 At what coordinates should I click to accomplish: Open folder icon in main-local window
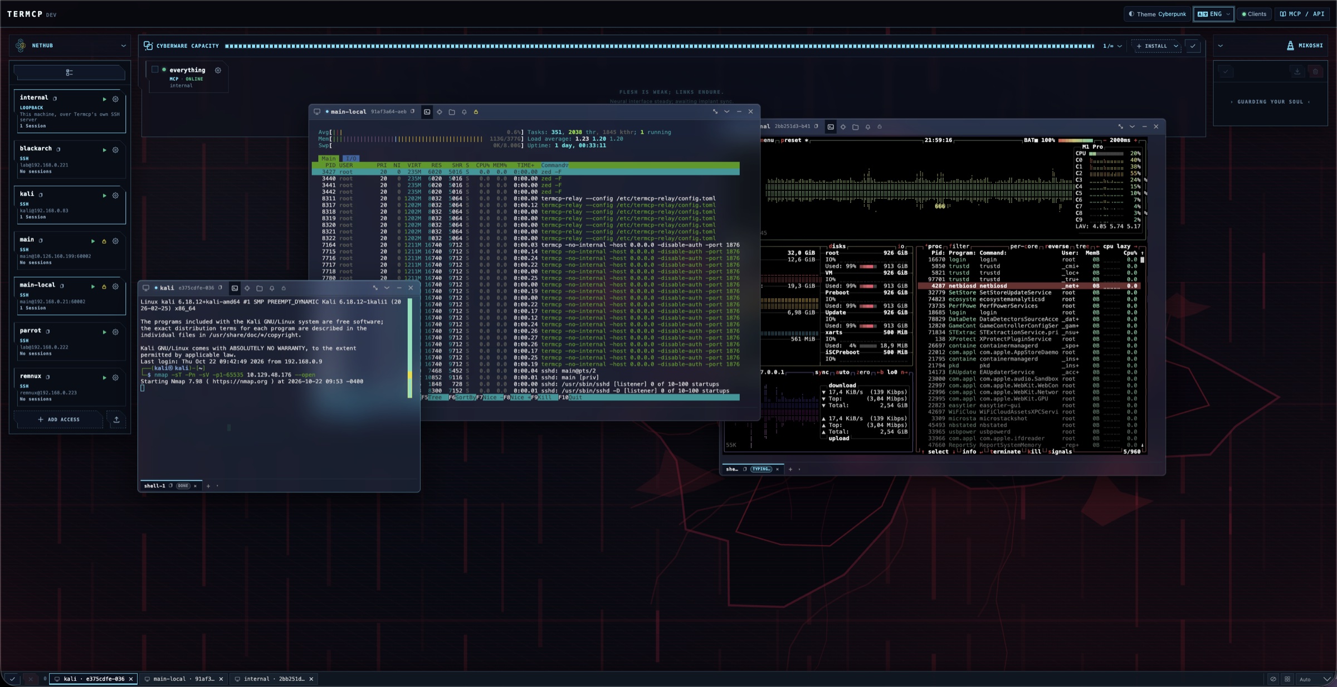coord(452,112)
